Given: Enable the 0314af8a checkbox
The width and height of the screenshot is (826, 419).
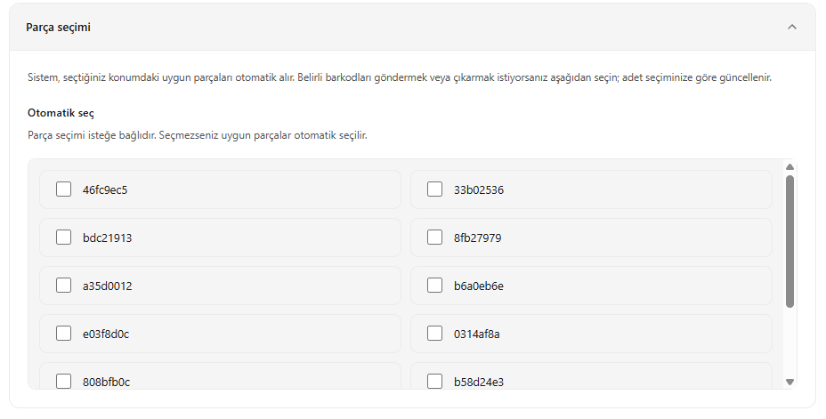Looking at the screenshot, I should (x=434, y=333).
